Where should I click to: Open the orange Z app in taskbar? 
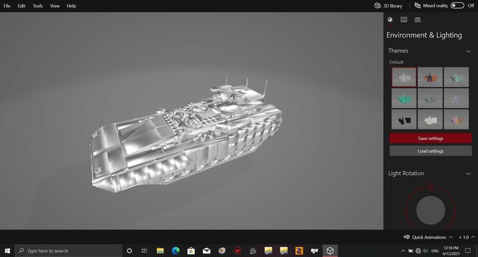point(299,251)
